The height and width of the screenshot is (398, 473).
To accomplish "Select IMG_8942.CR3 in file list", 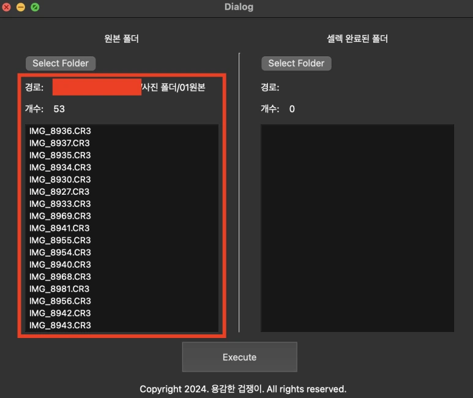I will [x=122, y=313].
